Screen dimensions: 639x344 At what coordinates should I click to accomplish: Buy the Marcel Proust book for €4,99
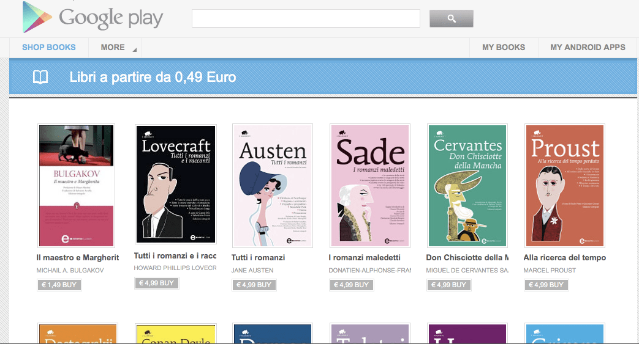(546, 285)
